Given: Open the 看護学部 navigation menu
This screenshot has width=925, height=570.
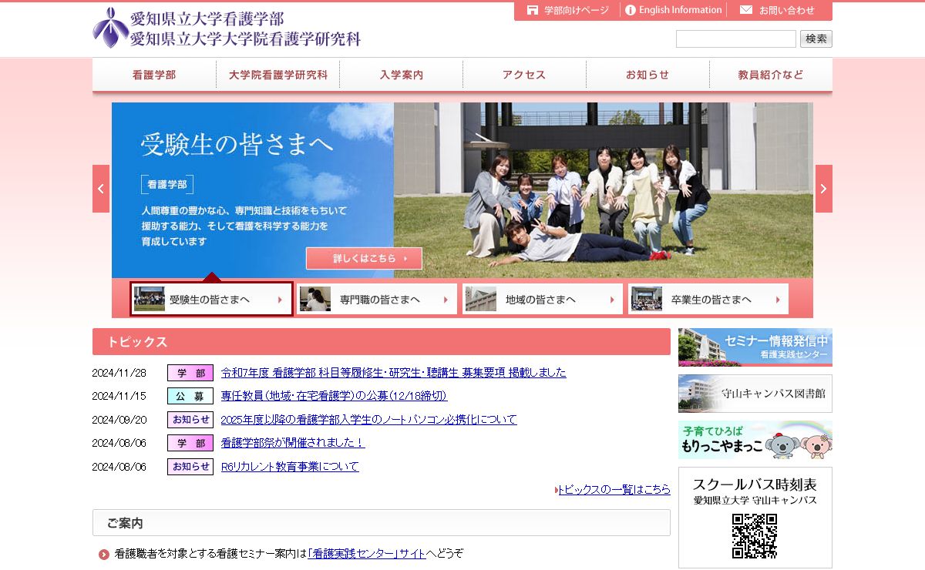Looking at the screenshot, I should click(154, 75).
